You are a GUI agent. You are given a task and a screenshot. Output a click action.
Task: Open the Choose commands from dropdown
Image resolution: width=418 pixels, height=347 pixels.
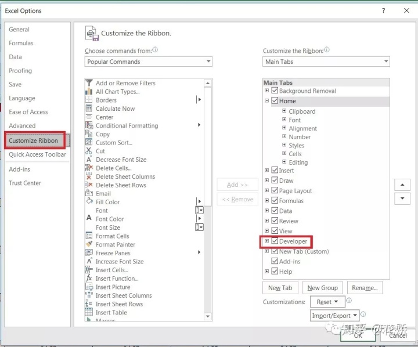[x=148, y=62]
